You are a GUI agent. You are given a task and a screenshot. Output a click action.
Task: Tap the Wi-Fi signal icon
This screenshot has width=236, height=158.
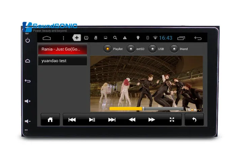155,38
